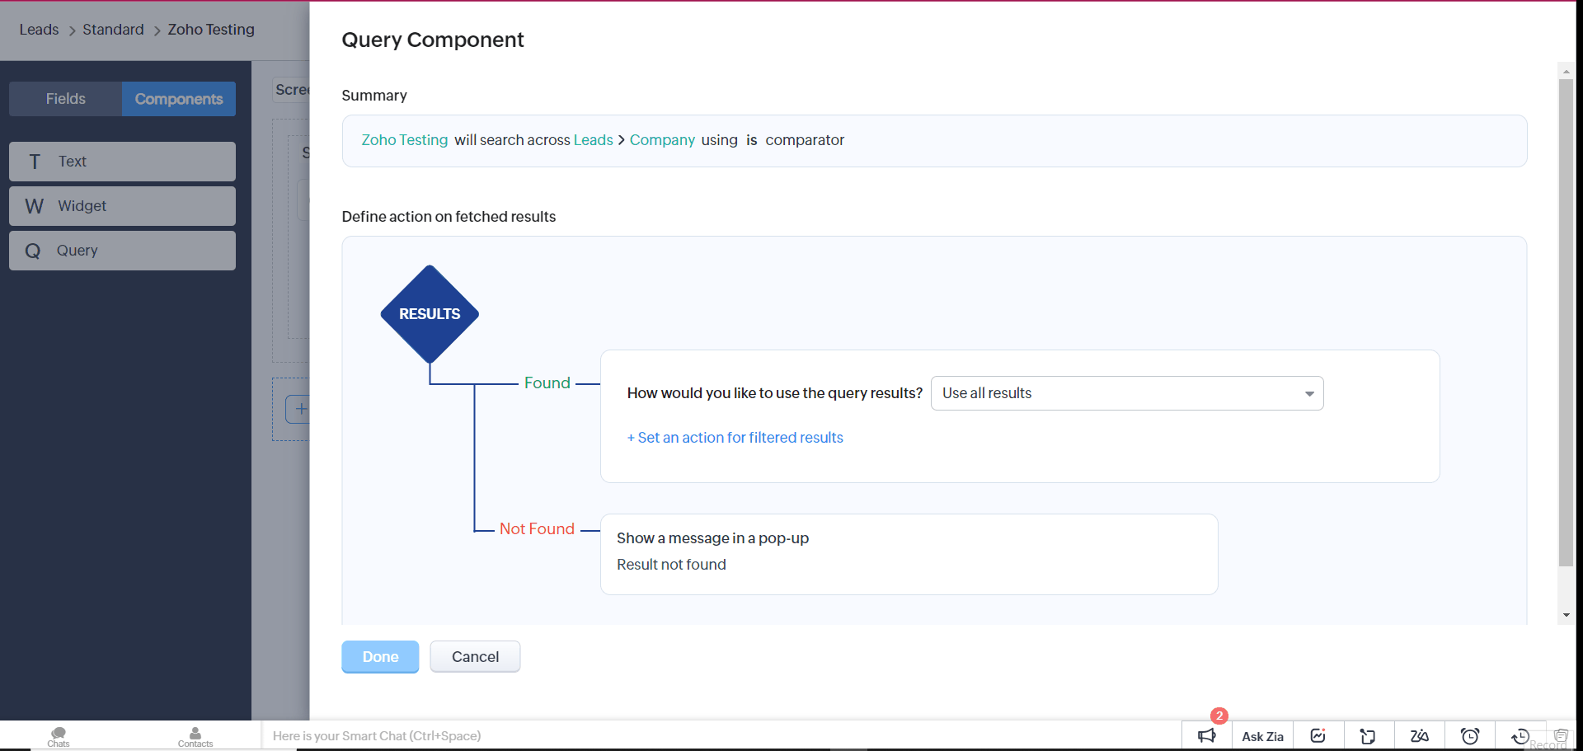Screen dimensions: 1583x751
Task: Select the Widget component
Action: [122, 206]
